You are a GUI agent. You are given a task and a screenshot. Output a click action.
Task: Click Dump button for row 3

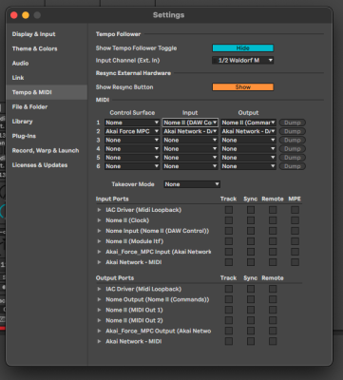tap(292, 140)
